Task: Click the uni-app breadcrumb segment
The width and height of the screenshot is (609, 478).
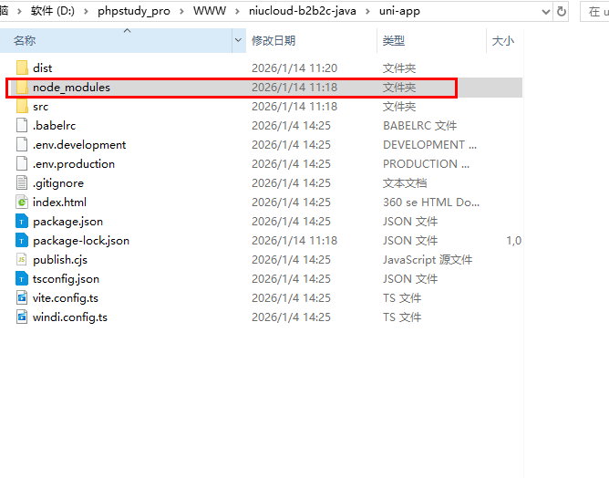Action: [399, 11]
